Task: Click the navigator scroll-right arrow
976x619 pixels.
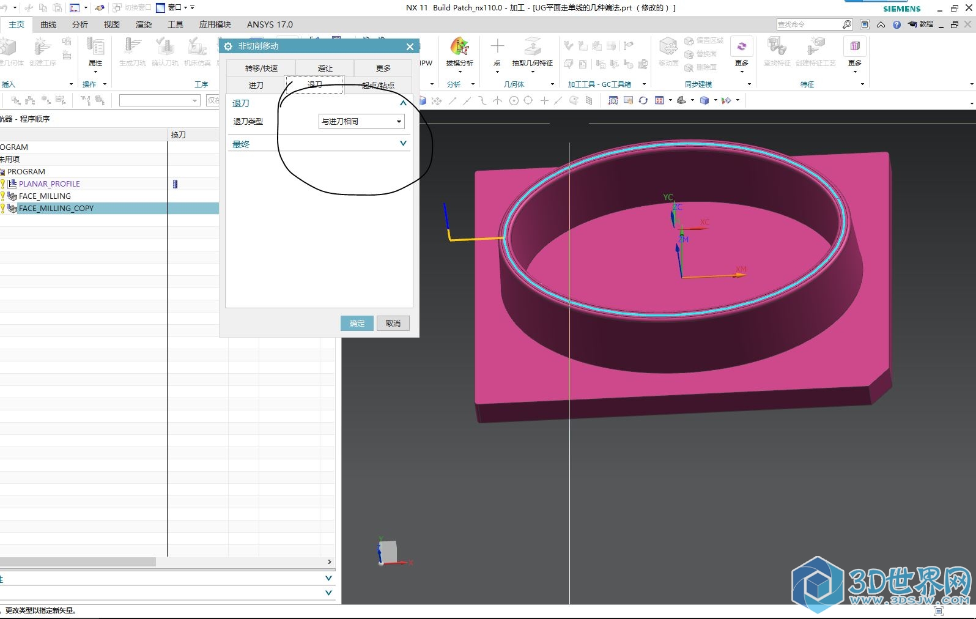Action: click(330, 562)
